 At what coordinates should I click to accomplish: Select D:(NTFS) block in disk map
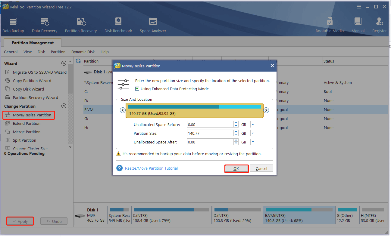click(x=237, y=215)
